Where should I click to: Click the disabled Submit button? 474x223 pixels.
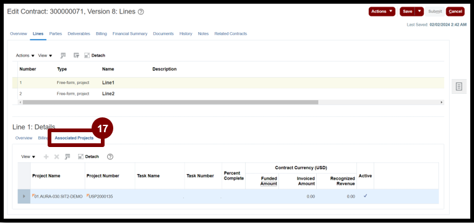(x=435, y=12)
